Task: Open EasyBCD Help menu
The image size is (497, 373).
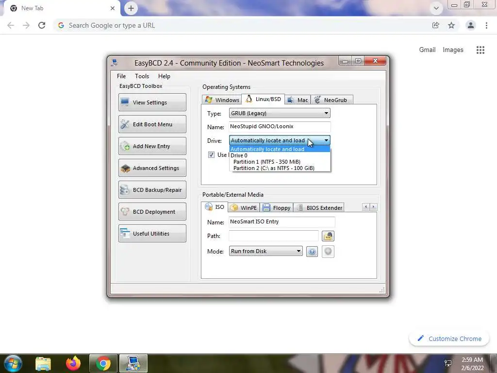Action: (x=164, y=76)
